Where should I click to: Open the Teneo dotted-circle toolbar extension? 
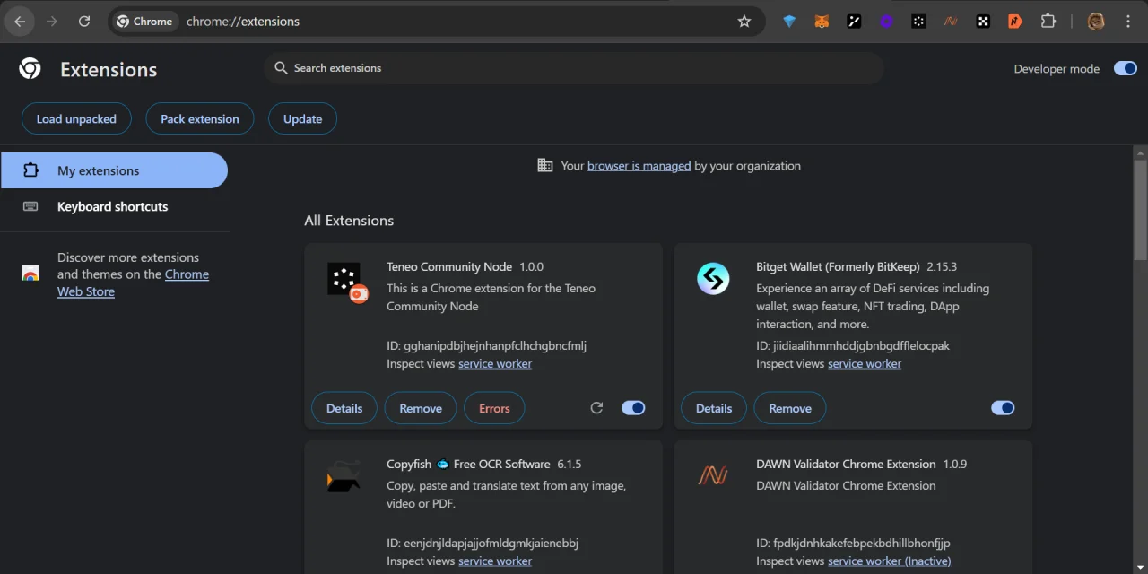tap(918, 22)
